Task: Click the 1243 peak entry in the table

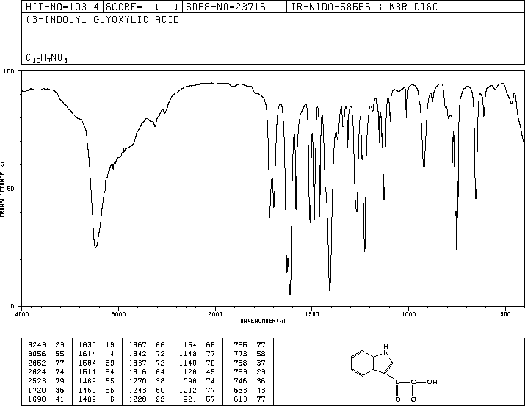Action: pyautogui.click(x=137, y=390)
